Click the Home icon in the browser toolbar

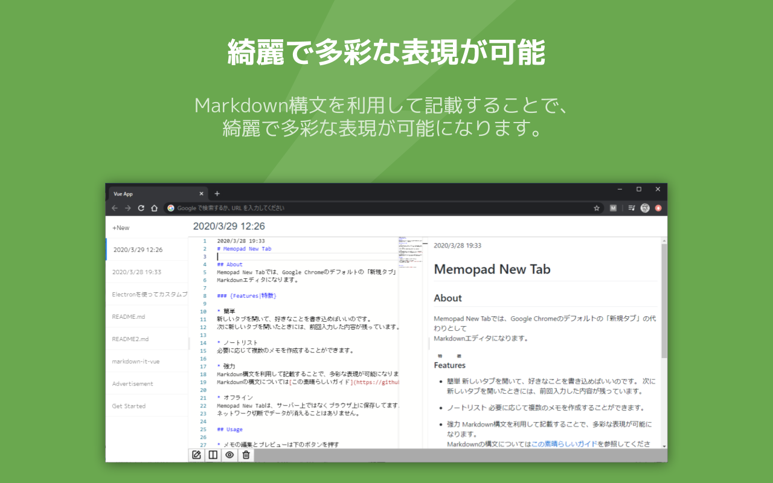tap(154, 208)
